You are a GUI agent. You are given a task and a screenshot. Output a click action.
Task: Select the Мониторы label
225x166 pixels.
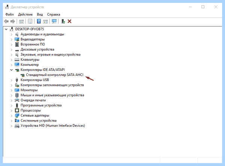pos(29,90)
